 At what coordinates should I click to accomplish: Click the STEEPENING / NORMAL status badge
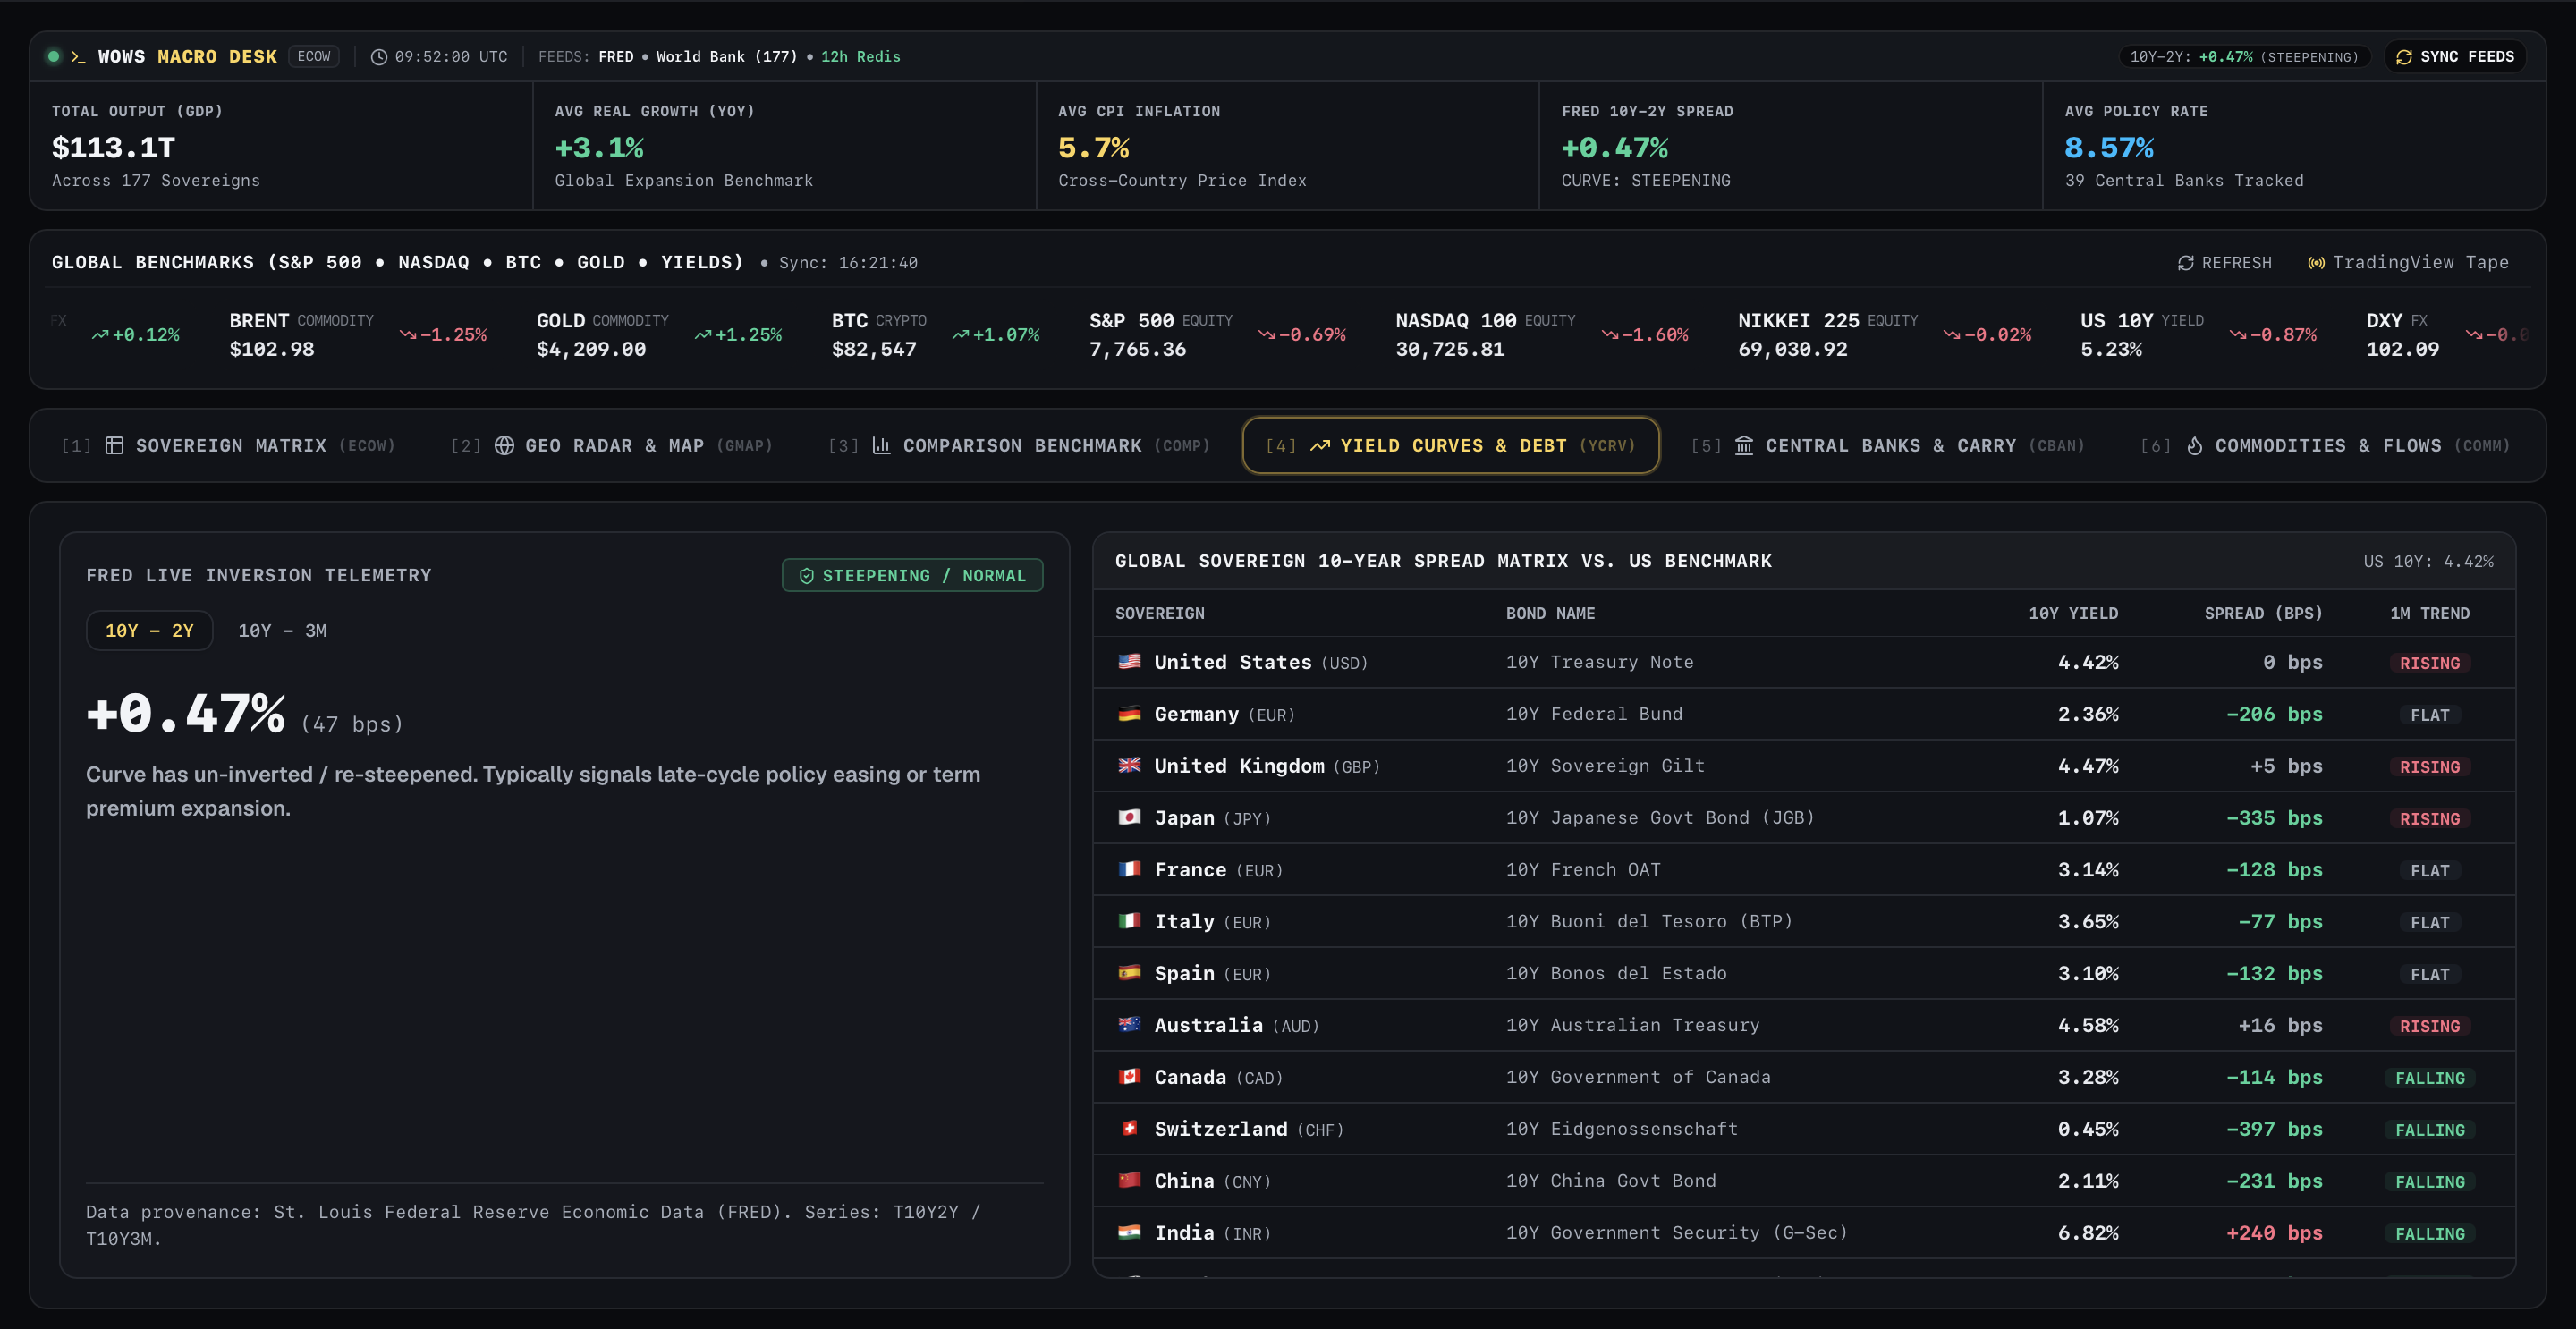[912, 575]
